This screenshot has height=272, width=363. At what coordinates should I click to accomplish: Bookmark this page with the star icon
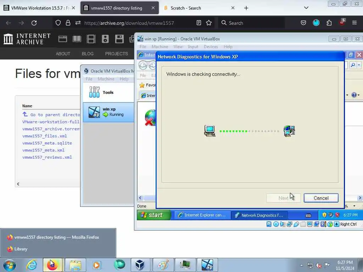[209, 23]
